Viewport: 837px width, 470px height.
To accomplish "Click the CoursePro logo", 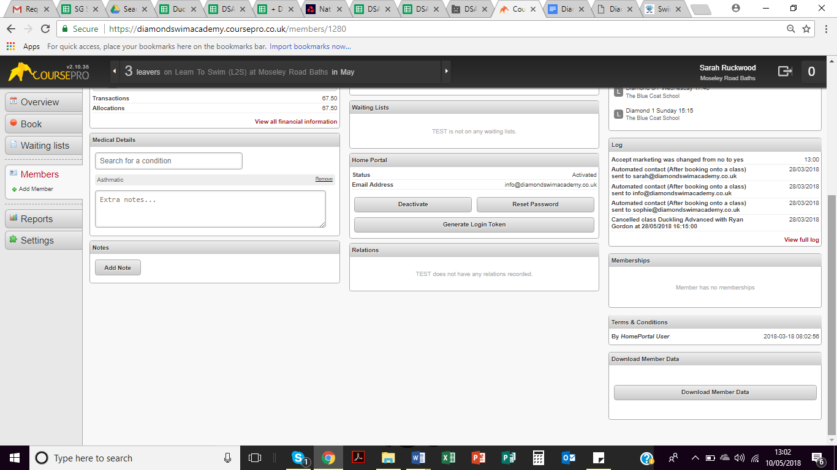I will [x=48, y=72].
